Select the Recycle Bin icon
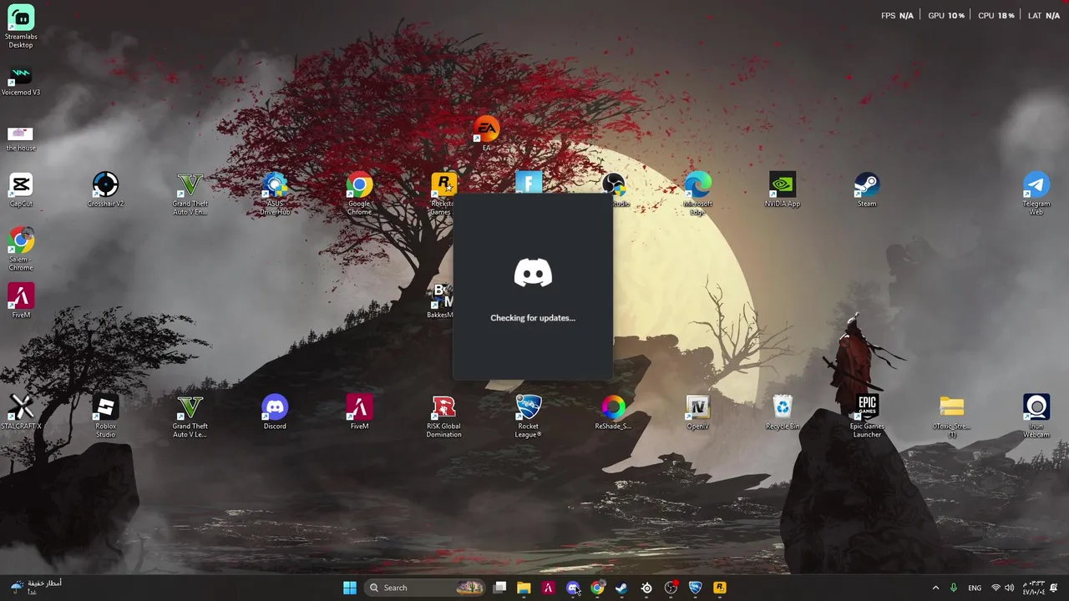Image resolution: width=1069 pixels, height=601 pixels. coord(783,413)
